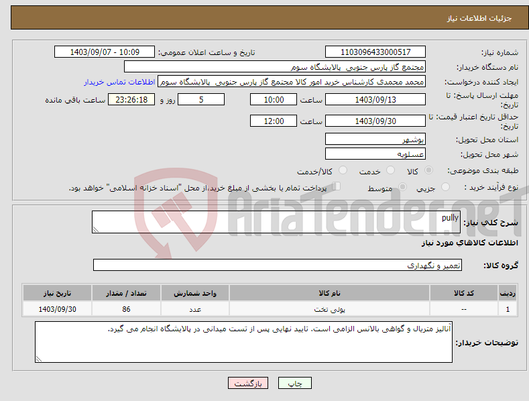529x401 pixels.
Task: Click the request number field 1103096433000517
Action: 375,52
